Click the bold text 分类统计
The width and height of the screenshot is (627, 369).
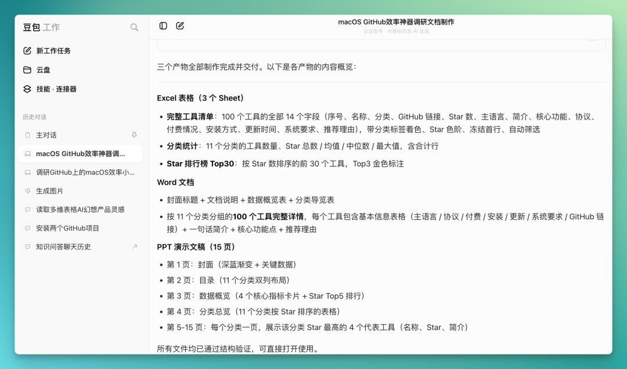182,146
